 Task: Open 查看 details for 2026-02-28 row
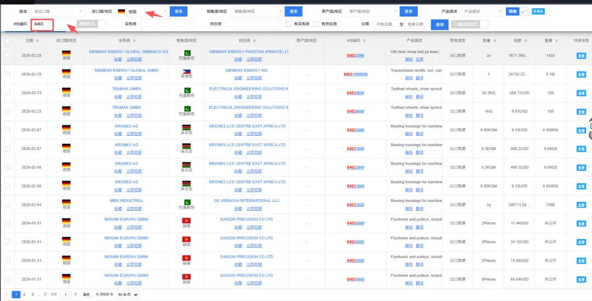click(581, 56)
